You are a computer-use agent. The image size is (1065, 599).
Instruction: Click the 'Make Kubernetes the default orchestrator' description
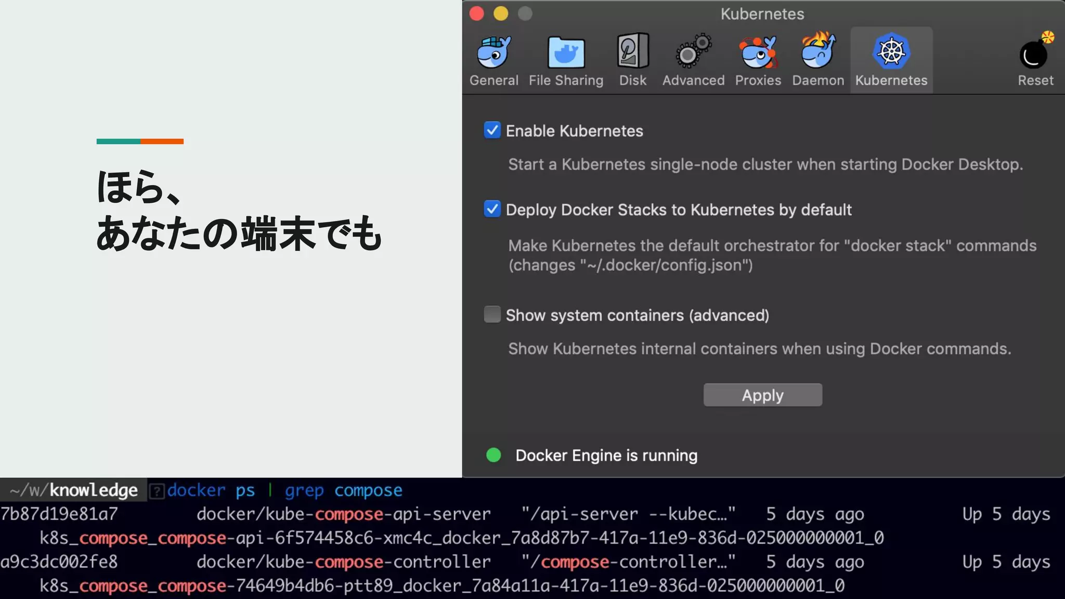click(x=772, y=255)
